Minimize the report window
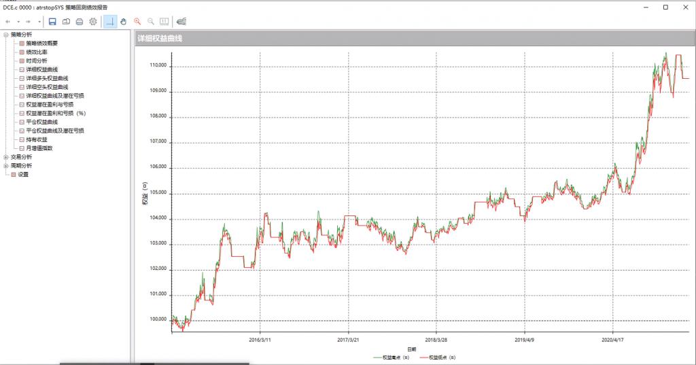This screenshot has height=365, width=696. point(646,7)
